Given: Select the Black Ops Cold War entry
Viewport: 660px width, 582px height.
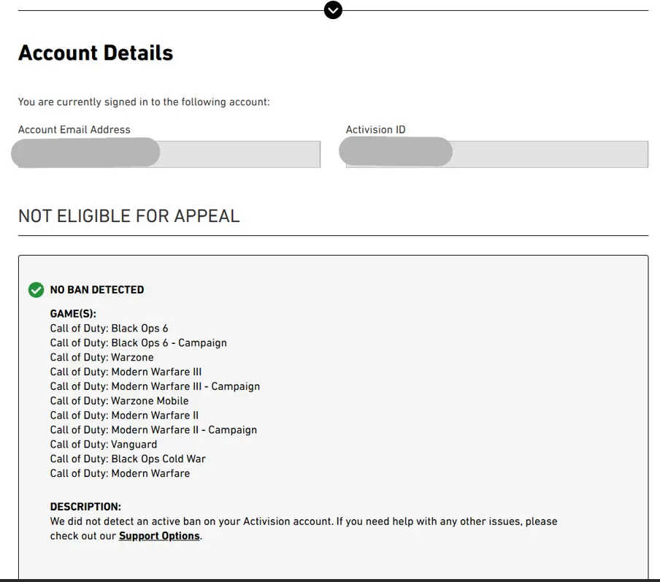Looking at the screenshot, I should tap(128, 459).
